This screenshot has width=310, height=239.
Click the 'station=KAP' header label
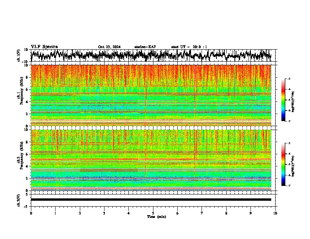pyautogui.click(x=145, y=47)
